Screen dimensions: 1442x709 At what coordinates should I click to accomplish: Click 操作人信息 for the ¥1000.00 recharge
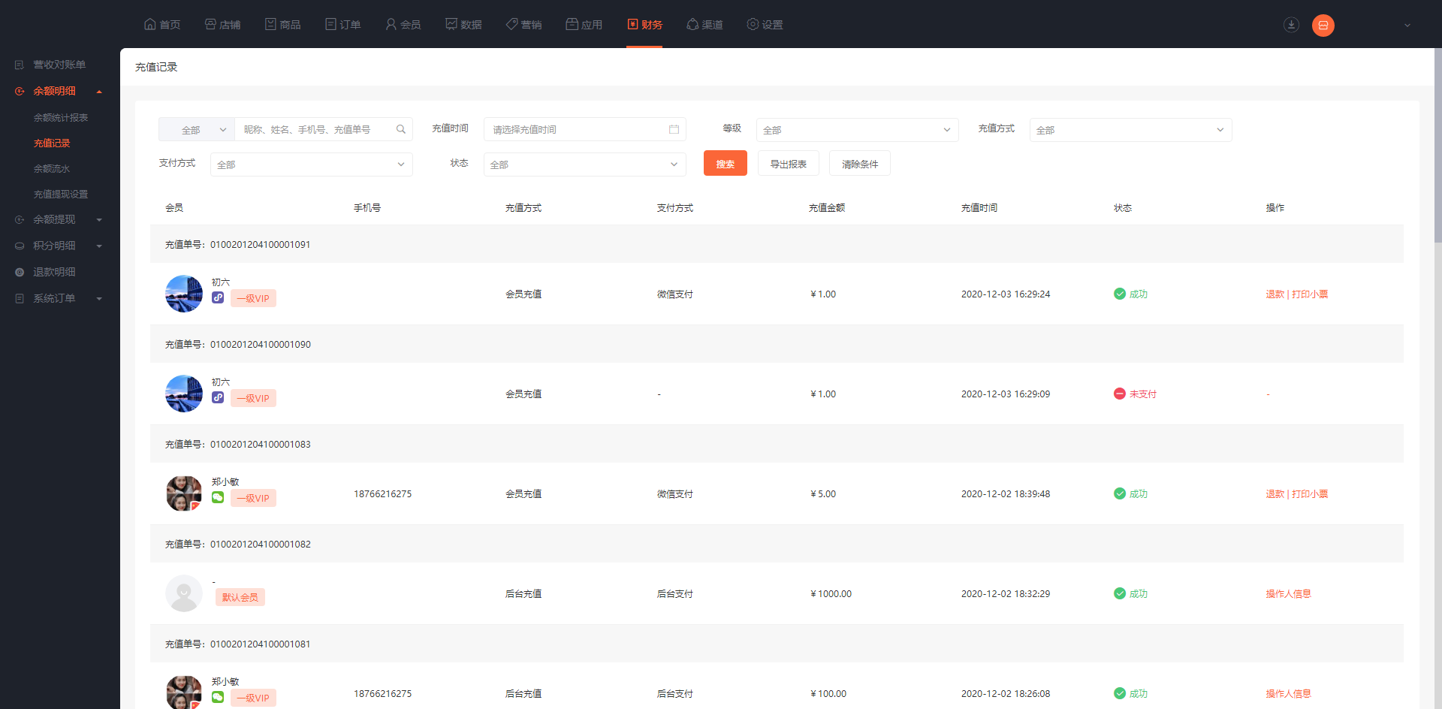[x=1288, y=594]
